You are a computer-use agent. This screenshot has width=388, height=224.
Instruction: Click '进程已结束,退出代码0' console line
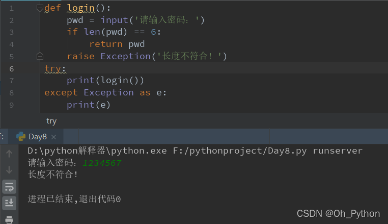pos(74,199)
